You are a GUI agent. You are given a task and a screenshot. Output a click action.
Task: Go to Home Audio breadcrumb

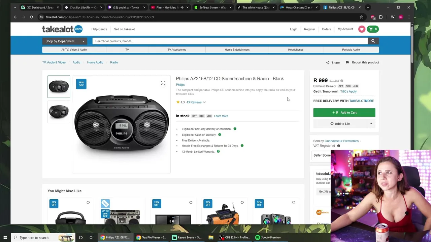(95, 63)
